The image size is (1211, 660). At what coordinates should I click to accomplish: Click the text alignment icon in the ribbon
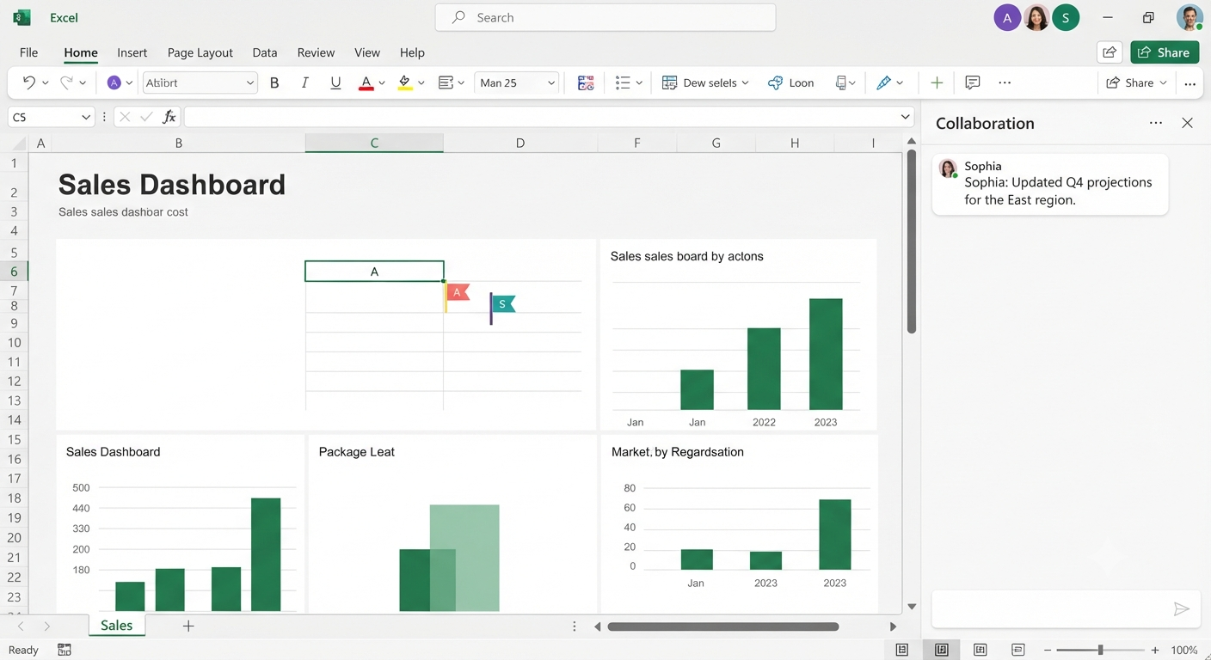[x=446, y=82]
